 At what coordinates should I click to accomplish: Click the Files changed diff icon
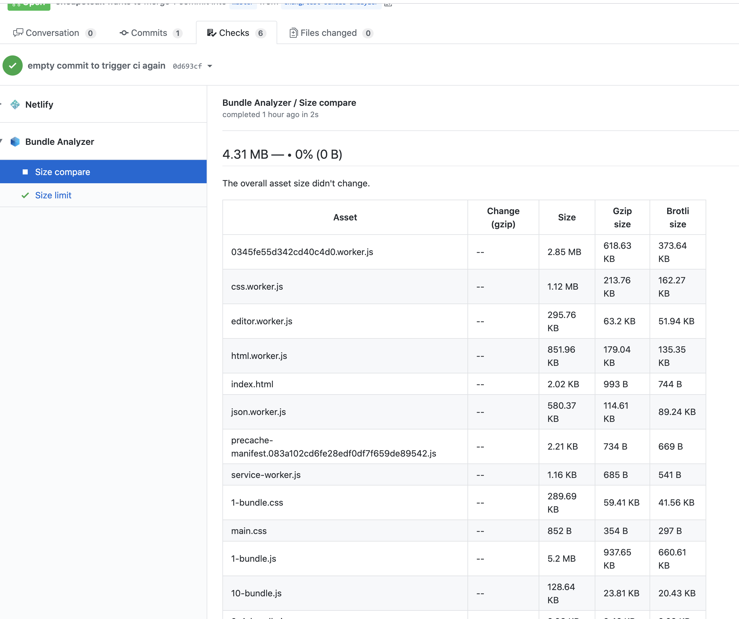pos(293,33)
